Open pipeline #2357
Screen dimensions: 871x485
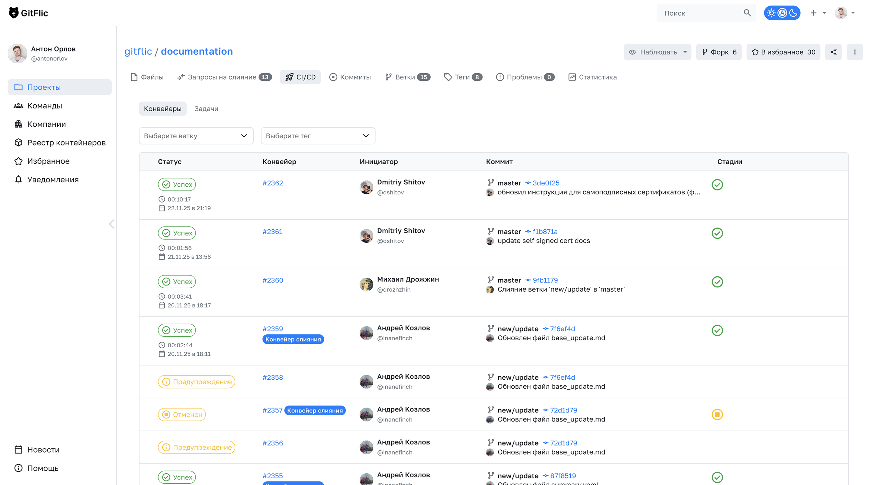(272, 410)
